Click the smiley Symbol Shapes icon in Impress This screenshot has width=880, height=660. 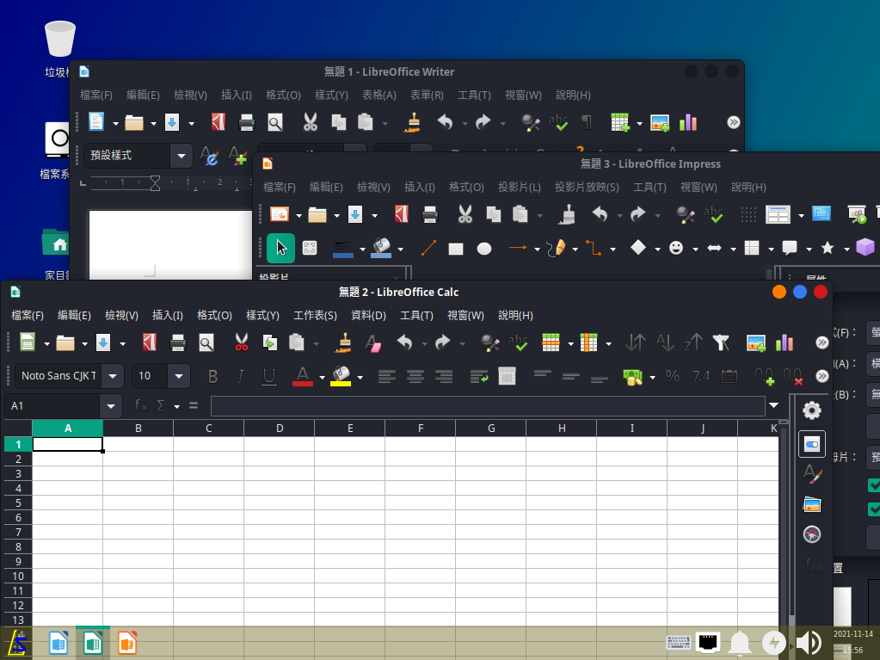[676, 248]
